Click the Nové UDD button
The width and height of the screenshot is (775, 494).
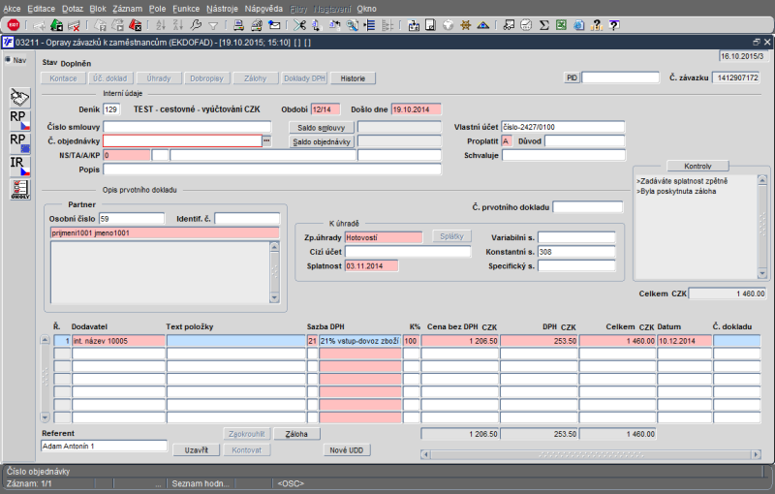tap(347, 450)
